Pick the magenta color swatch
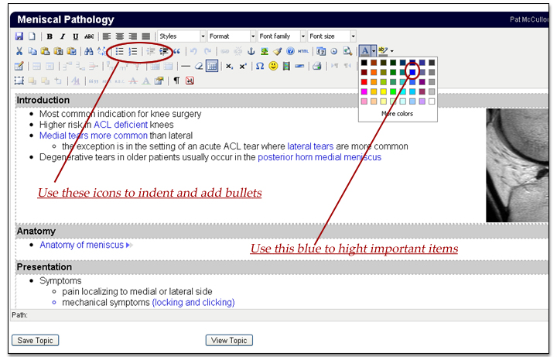Screen dimensions: 557x357 (364, 91)
